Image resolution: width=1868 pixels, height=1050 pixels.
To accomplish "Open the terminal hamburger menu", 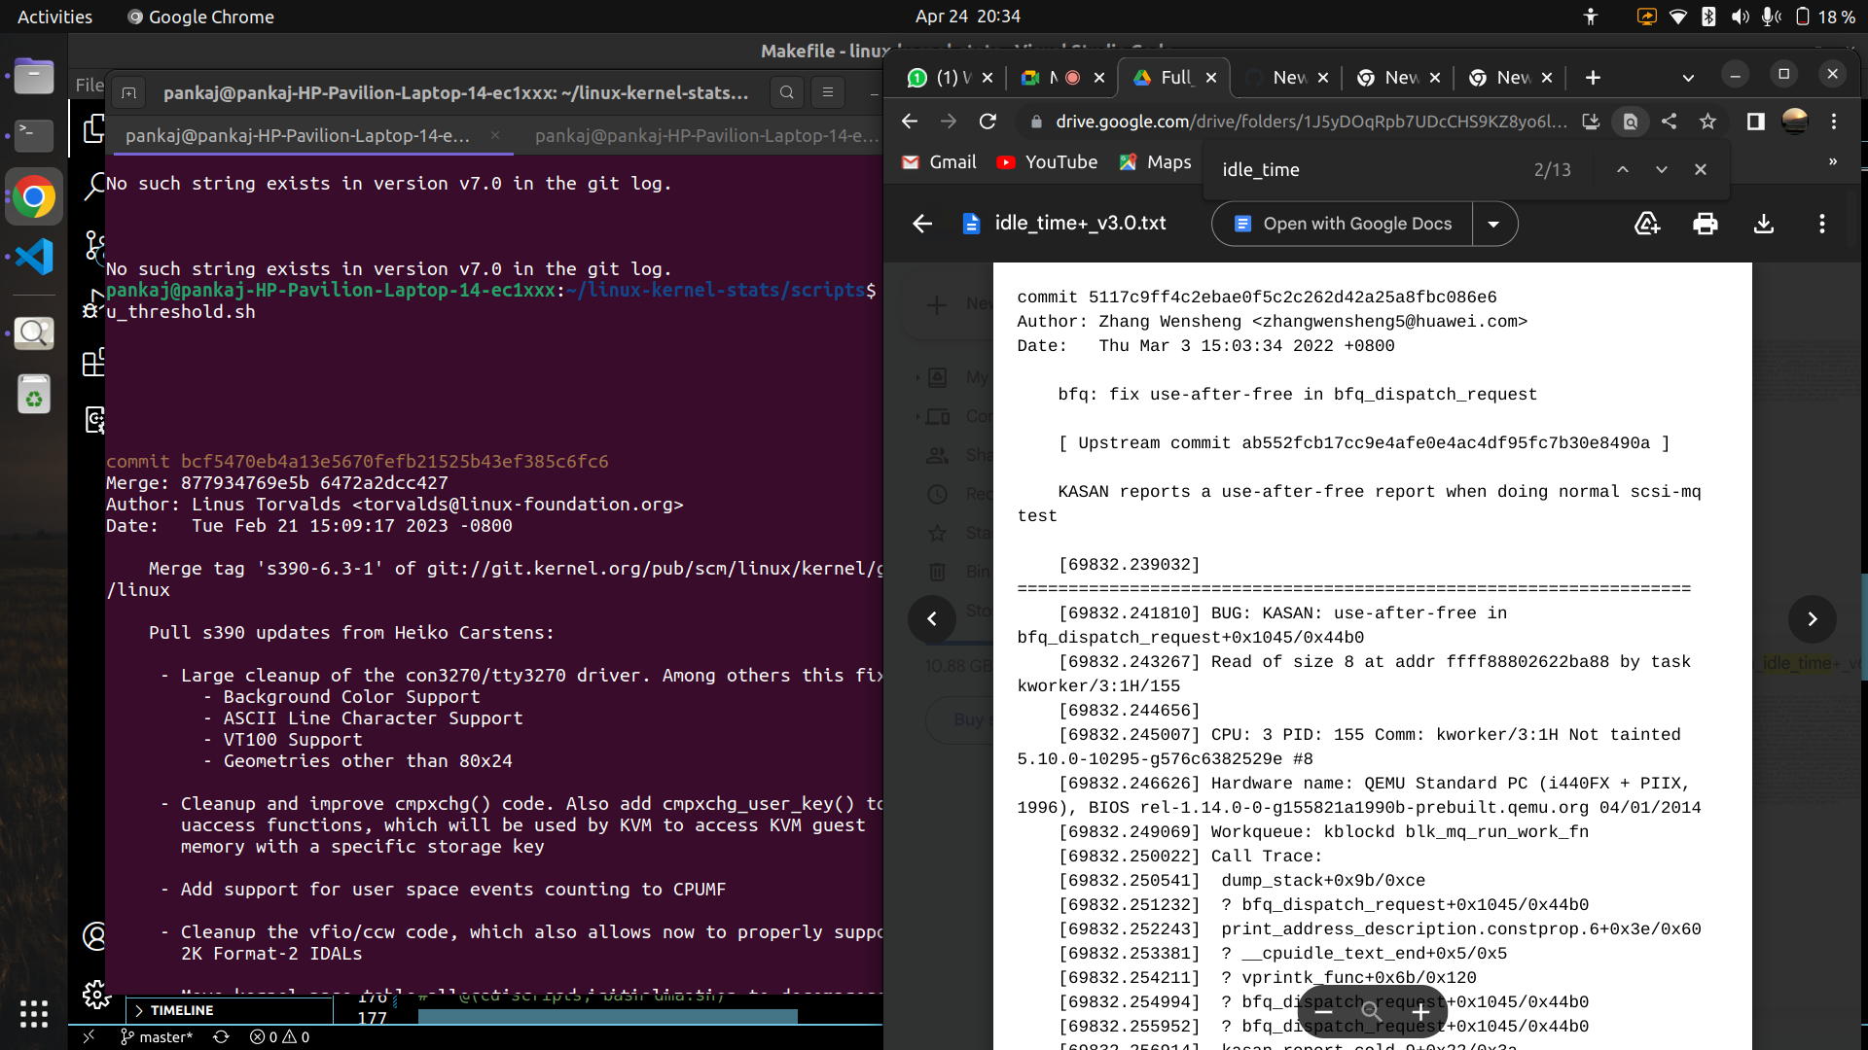I will pyautogui.click(x=828, y=92).
